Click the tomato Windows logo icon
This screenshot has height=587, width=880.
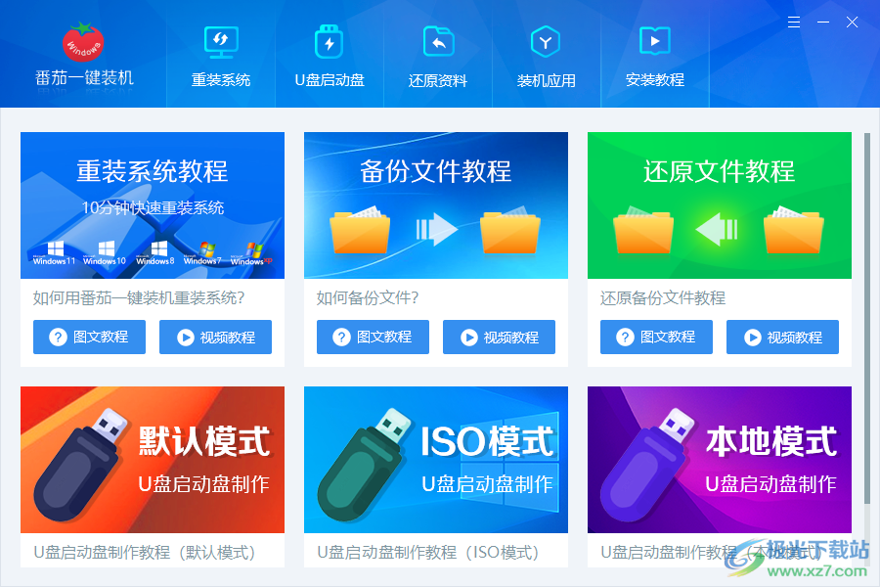tap(84, 41)
